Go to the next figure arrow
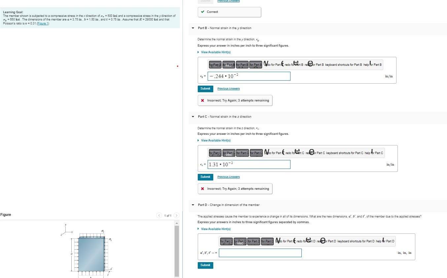Screen dimensions: 447x278 coord(176,216)
